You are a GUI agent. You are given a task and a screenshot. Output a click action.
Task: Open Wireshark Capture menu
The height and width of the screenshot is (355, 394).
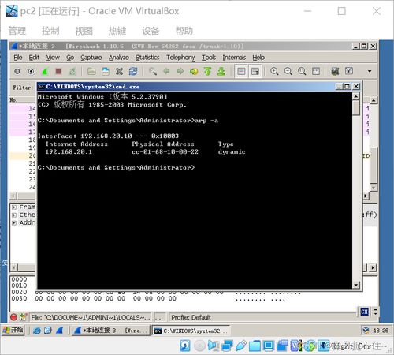[x=91, y=58]
